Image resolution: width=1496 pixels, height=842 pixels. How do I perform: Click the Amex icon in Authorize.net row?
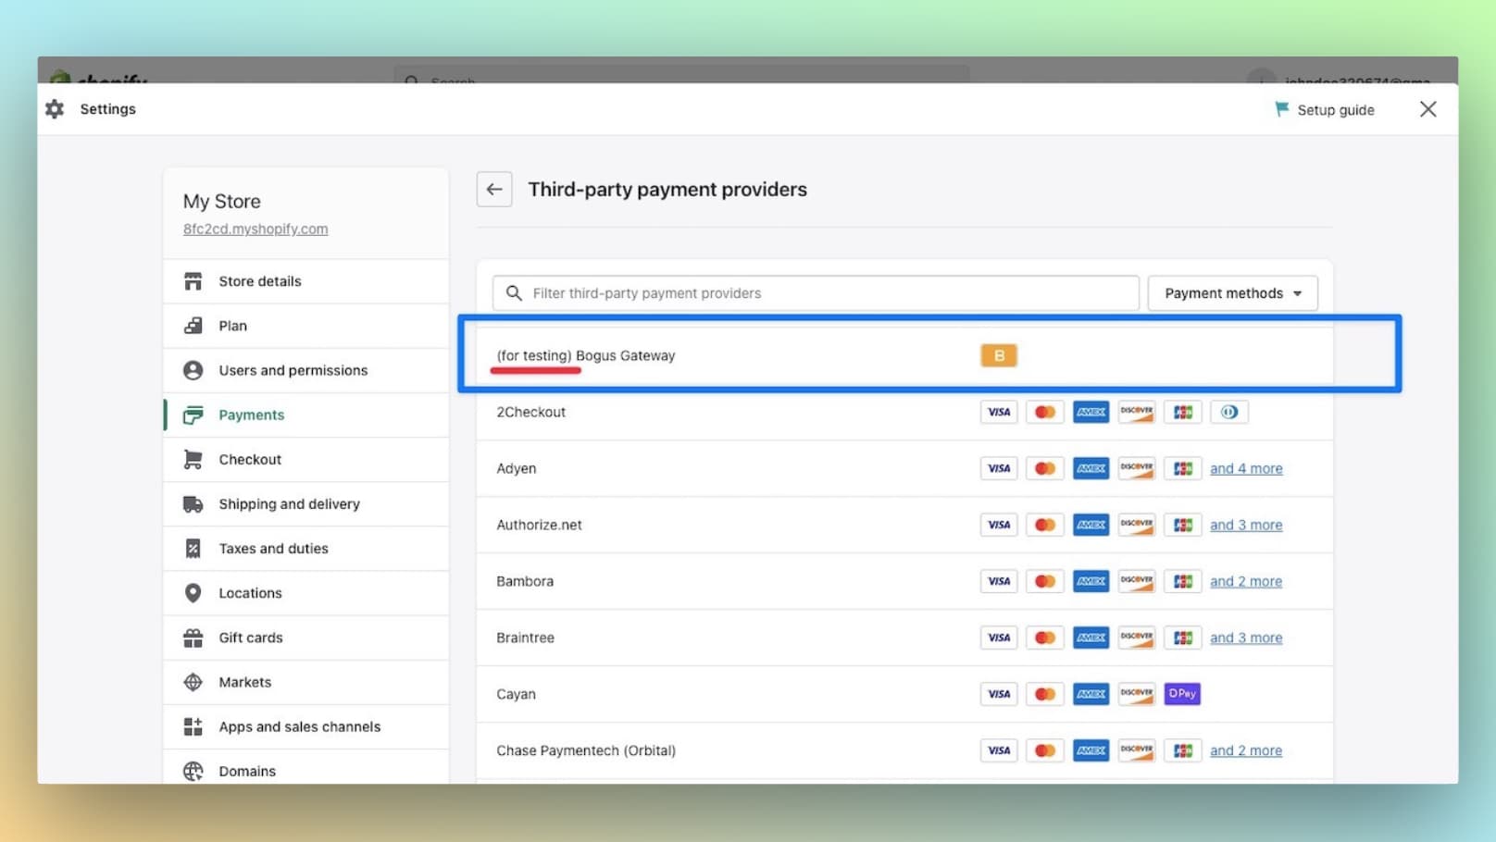(1091, 525)
